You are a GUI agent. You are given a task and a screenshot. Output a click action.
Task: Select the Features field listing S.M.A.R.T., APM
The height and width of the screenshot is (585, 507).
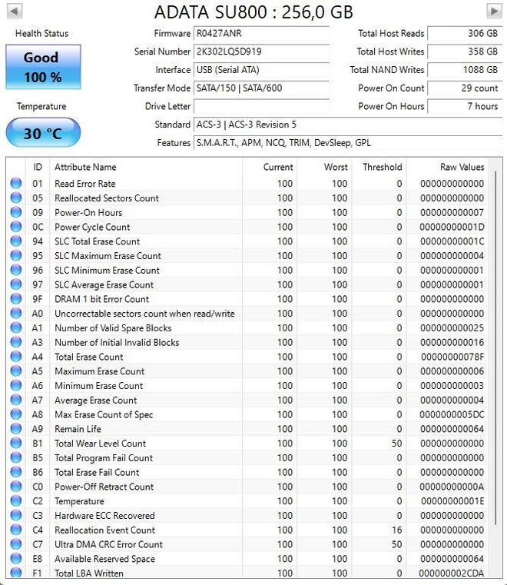pyautogui.click(x=348, y=143)
